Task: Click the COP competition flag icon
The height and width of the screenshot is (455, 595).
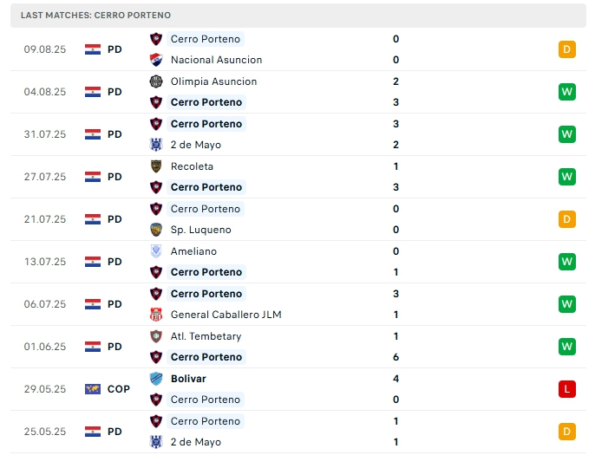Action: coord(93,389)
